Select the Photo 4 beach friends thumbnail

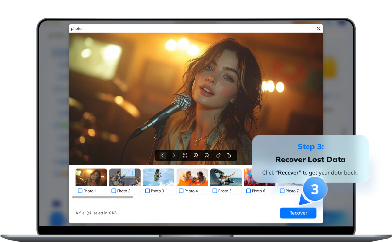tap(192, 177)
